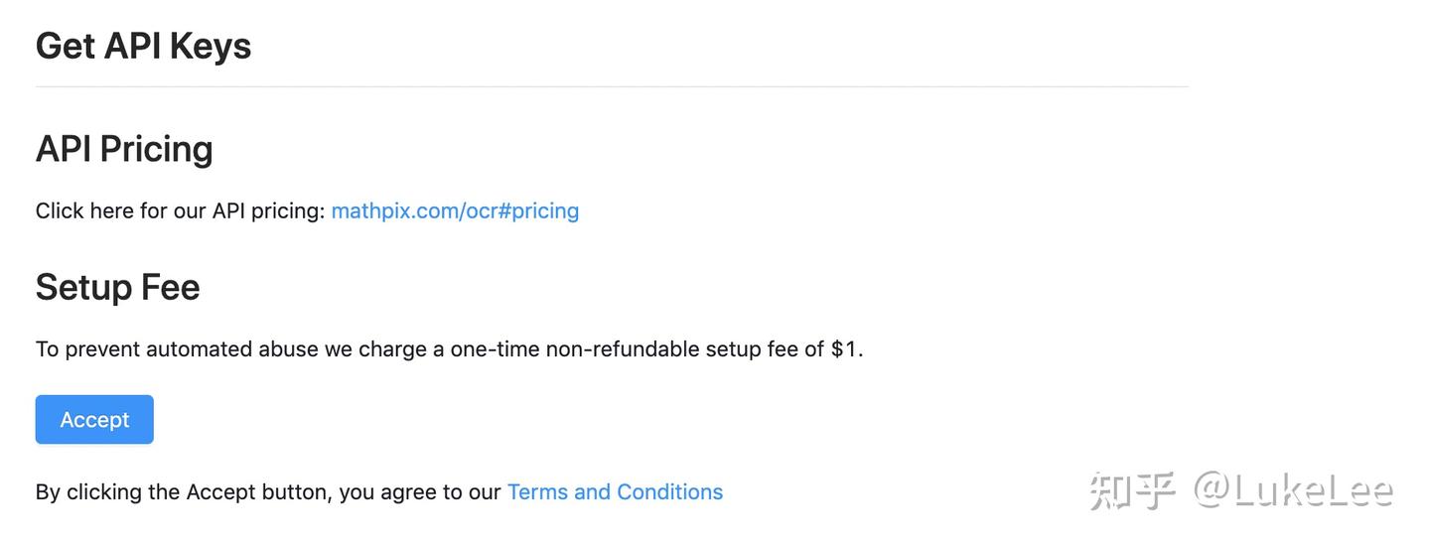Image resolution: width=1430 pixels, height=547 pixels.
Task: Click the Get API Keys heading
Action: tap(143, 46)
